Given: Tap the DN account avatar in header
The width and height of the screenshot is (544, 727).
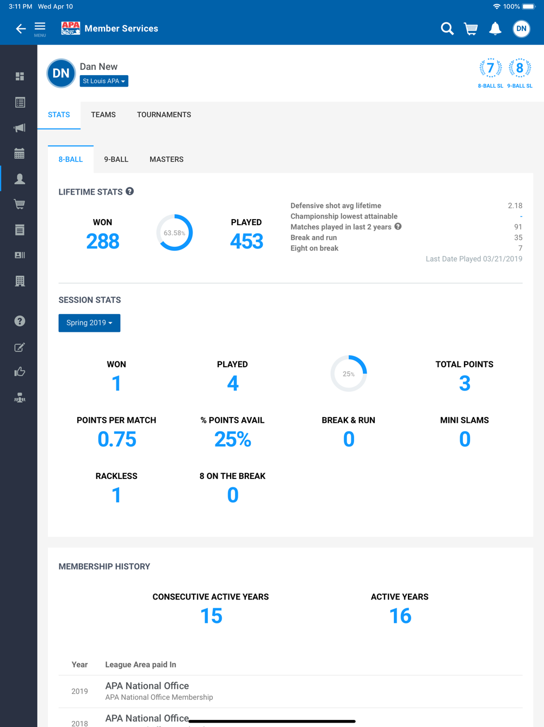Looking at the screenshot, I should pos(521,29).
